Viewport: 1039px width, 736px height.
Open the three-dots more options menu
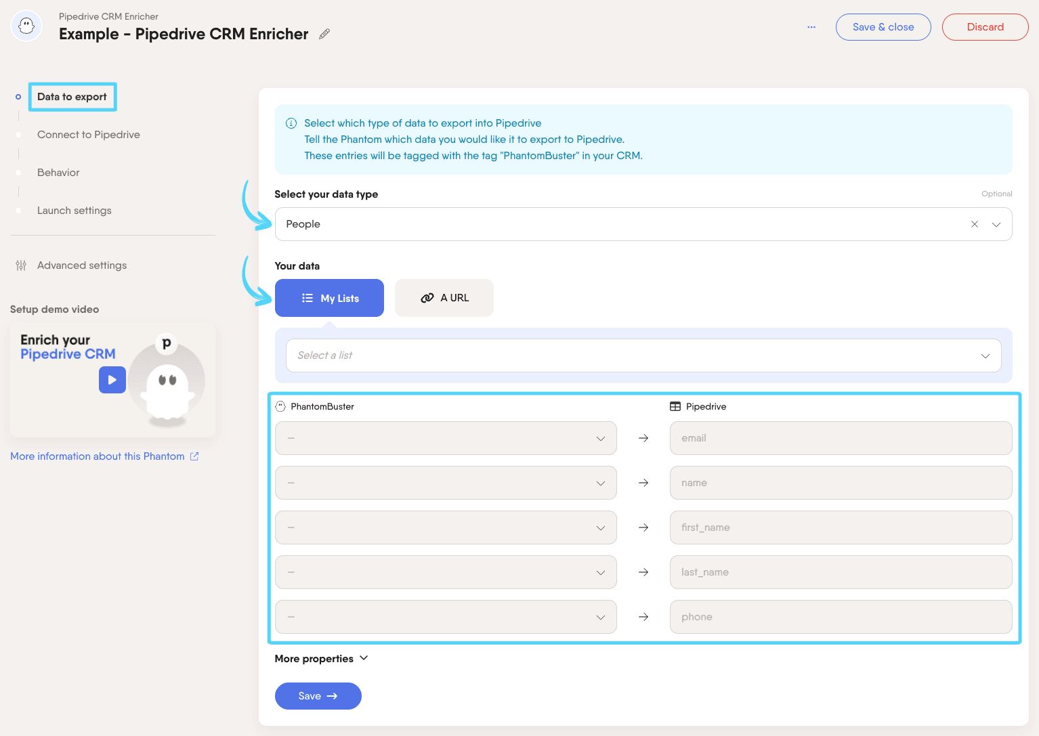pyautogui.click(x=811, y=27)
